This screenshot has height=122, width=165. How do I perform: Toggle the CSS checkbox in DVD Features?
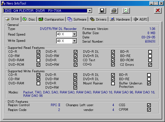149,105
